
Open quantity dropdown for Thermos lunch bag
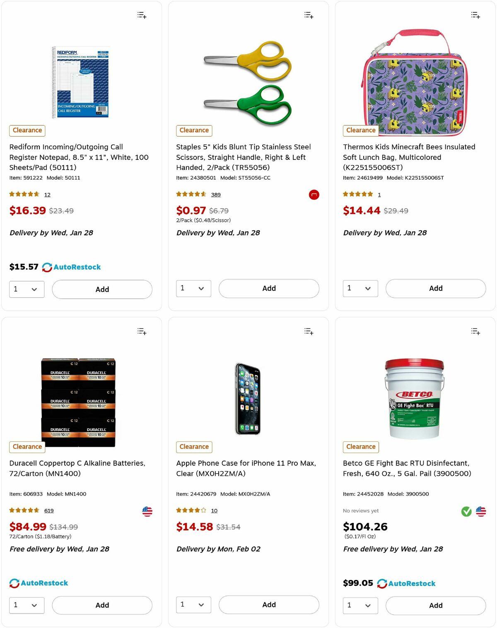[x=360, y=288]
